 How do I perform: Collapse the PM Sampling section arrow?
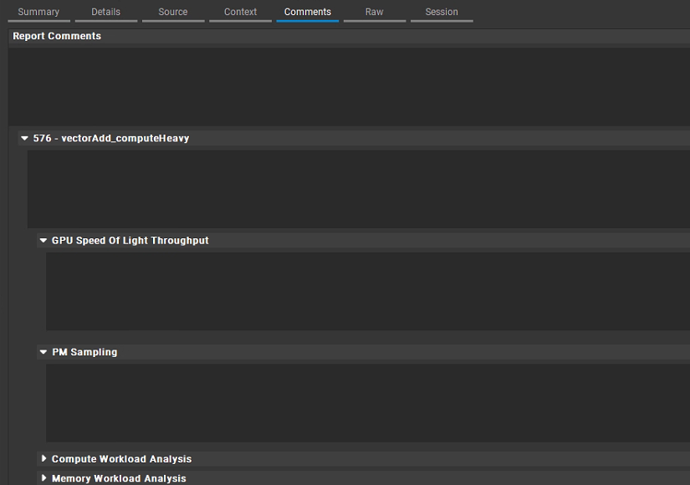(x=43, y=353)
